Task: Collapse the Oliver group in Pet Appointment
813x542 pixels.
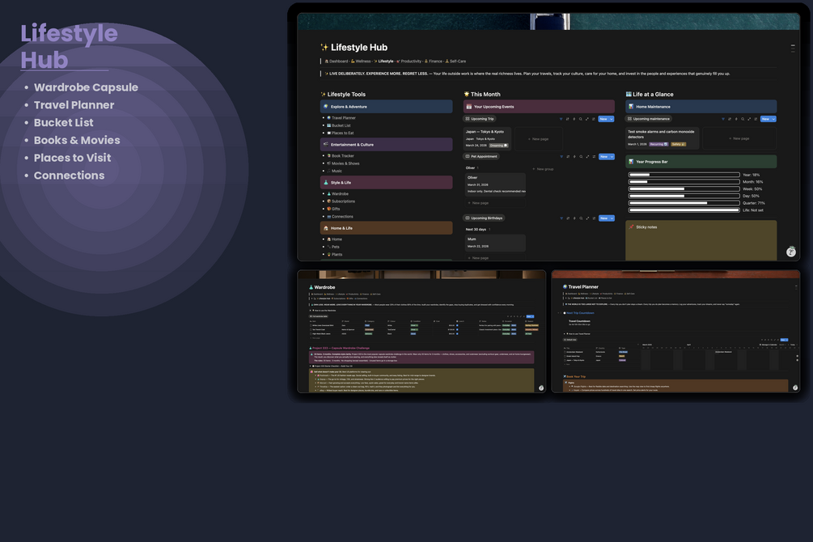Action: (x=470, y=168)
